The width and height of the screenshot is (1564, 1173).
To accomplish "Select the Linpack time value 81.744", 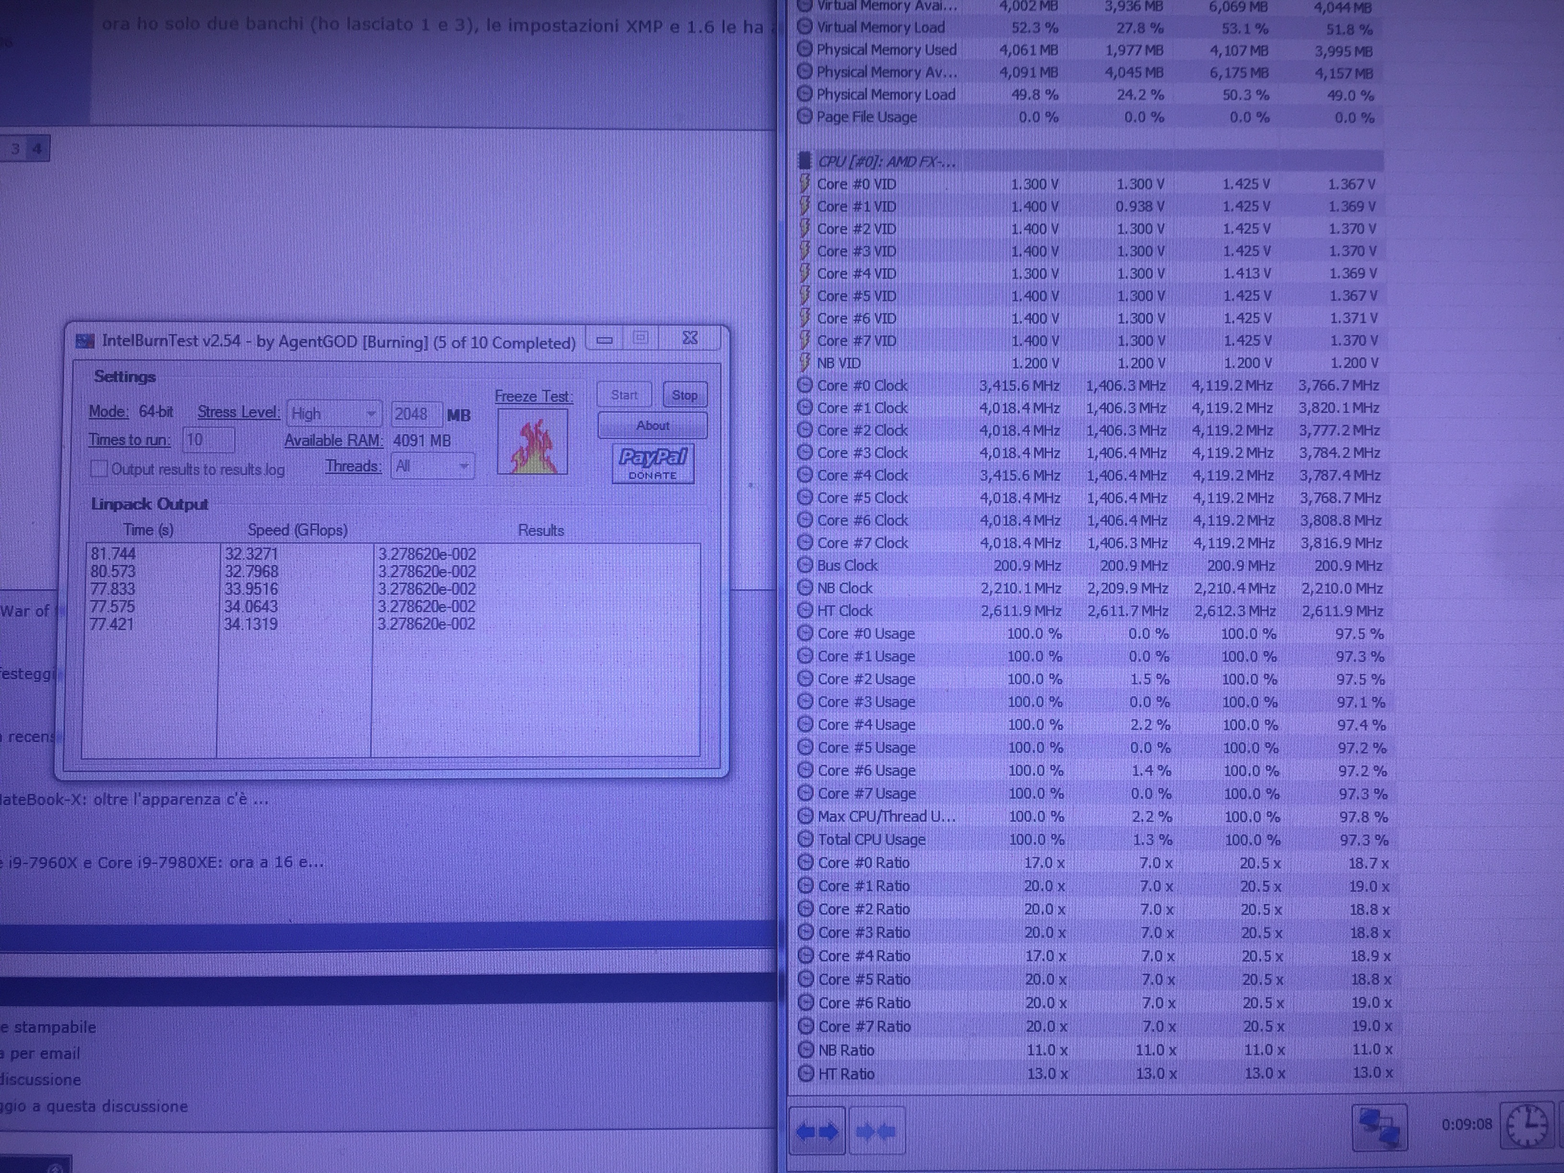I will (113, 553).
